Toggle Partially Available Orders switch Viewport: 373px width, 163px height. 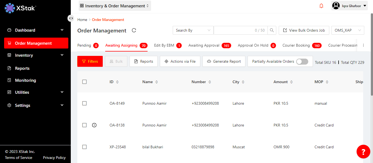302,61
